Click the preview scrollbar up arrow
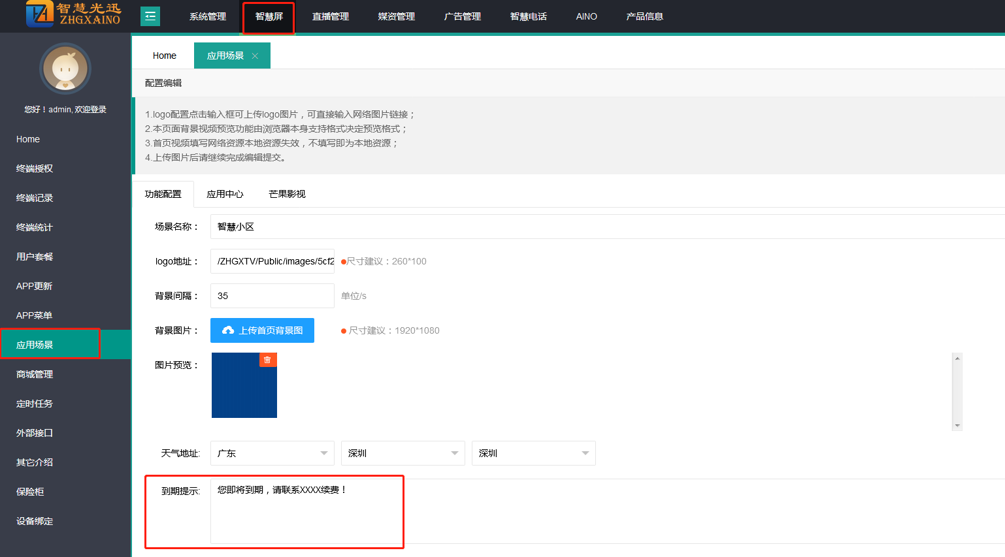1005x557 pixels. [x=957, y=358]
